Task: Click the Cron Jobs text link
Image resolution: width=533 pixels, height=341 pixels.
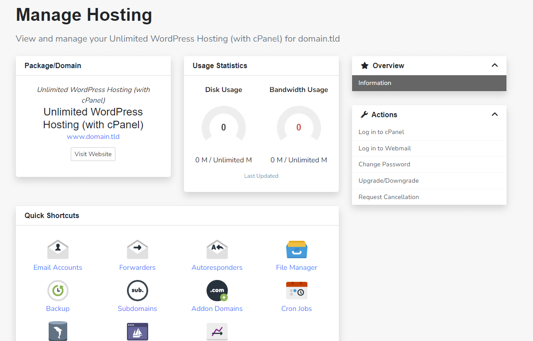Action: (x=297, y=309)
